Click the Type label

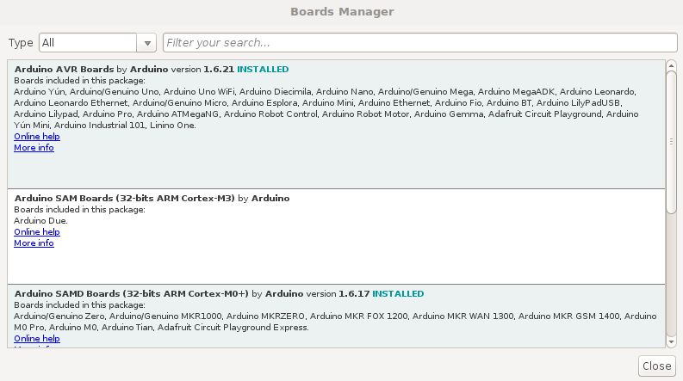[x=21, y=43]
